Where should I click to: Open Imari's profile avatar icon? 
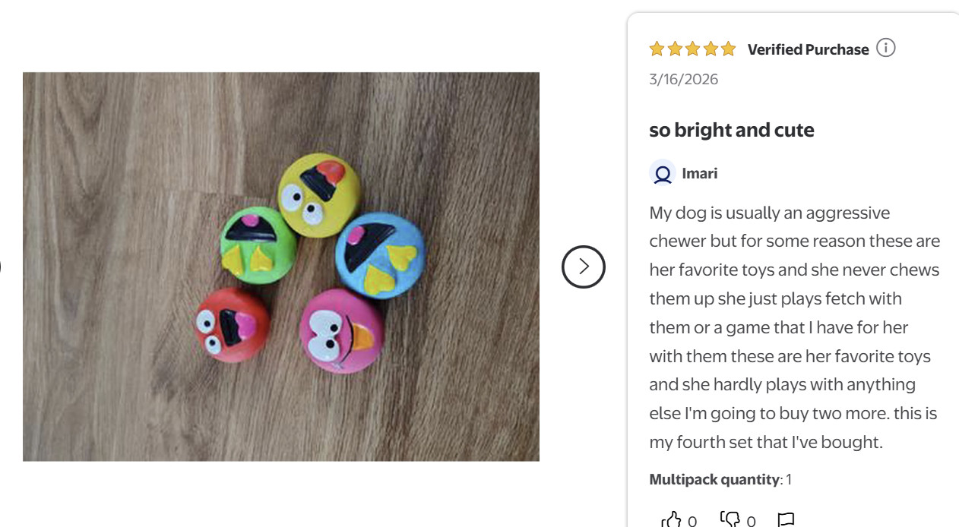(663, 174)
